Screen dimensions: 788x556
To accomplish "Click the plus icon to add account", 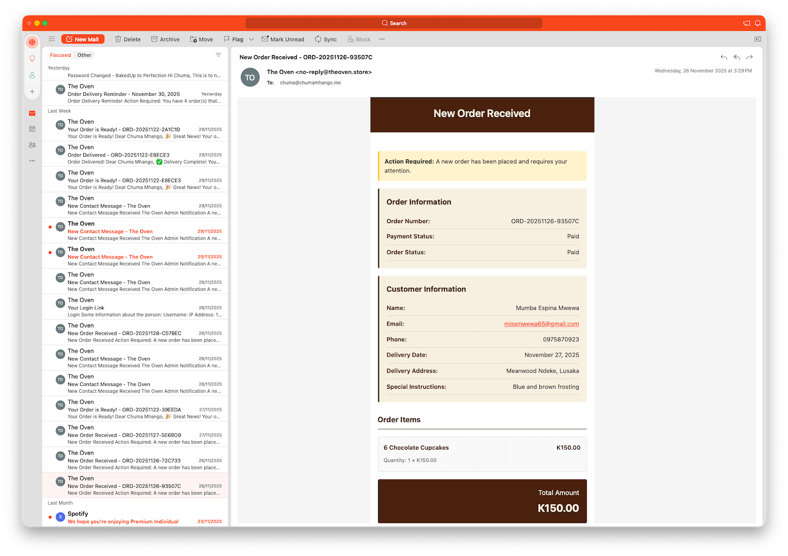I will pos(32,91).
